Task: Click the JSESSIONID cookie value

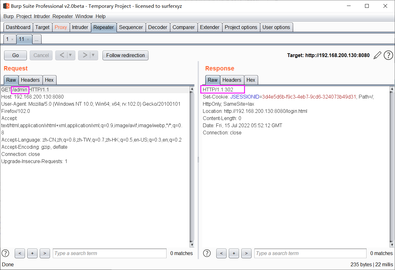Action: [309, 97]
